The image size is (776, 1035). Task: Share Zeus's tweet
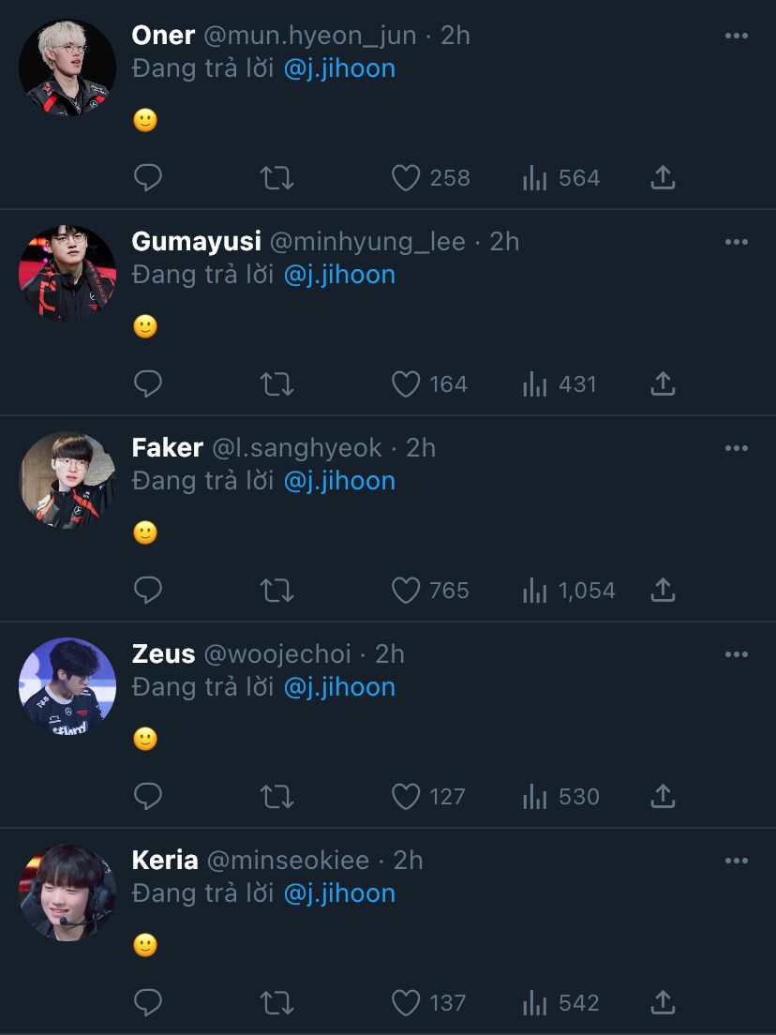point(663,797)
